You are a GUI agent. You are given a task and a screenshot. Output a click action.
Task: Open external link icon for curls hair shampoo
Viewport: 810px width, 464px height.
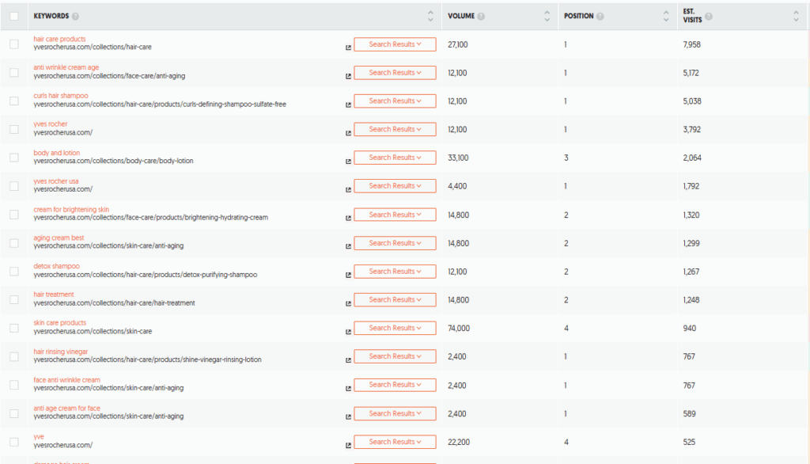point(348,105)
